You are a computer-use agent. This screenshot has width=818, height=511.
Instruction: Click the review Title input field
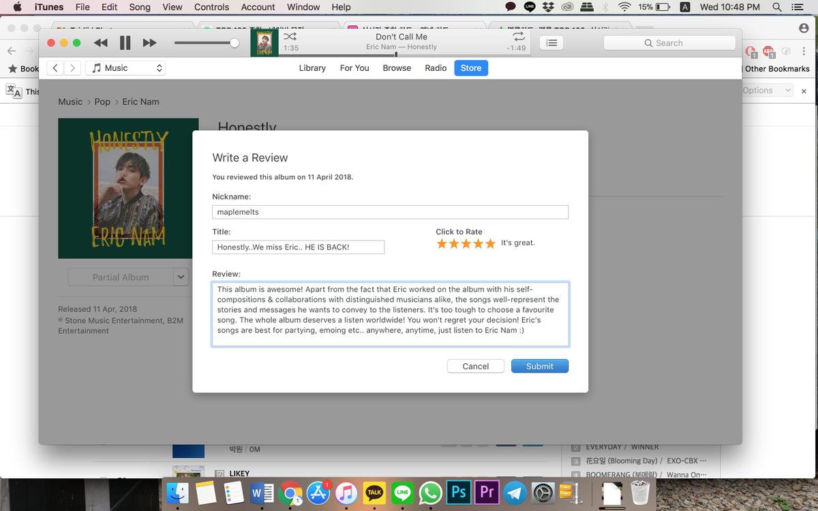pyautogui.click(x=298, y=247)
